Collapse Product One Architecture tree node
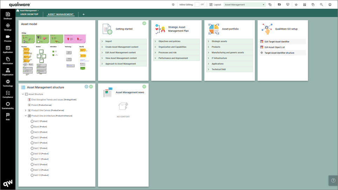The image size is (338, 190). click(x=26, y=116)
